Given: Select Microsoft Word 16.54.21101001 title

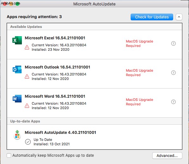Looking at the screenshot, I should pyautogui.click(x=55, y=96).
